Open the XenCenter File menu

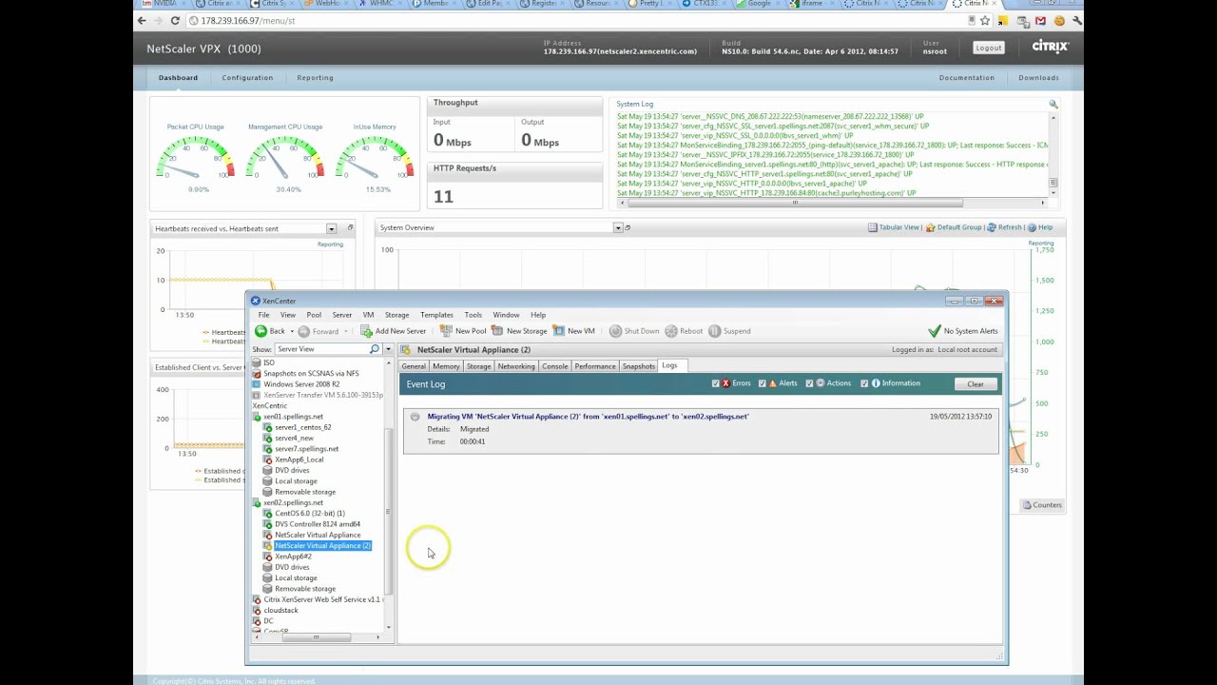[263, 315]
